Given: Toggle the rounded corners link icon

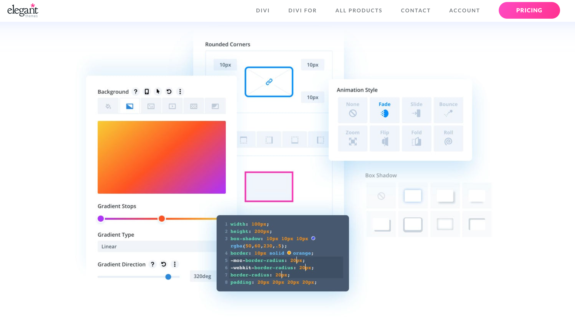Looking at the screenshot, I should tap(269, 82).
